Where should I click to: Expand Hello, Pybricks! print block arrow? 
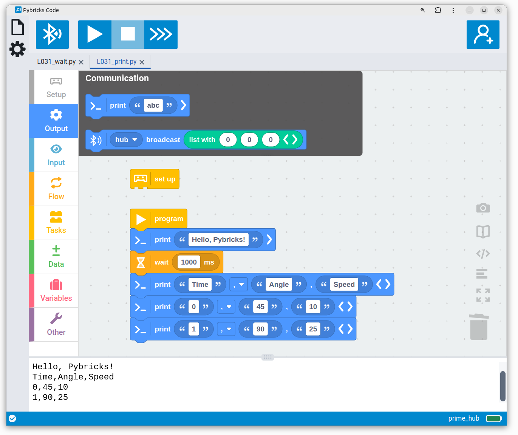(x=269, y=239)
